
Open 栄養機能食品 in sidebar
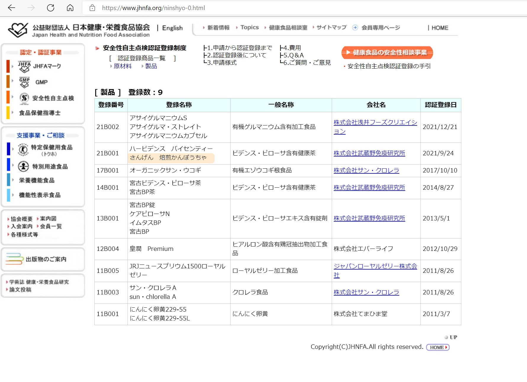(x=37, y=180)
